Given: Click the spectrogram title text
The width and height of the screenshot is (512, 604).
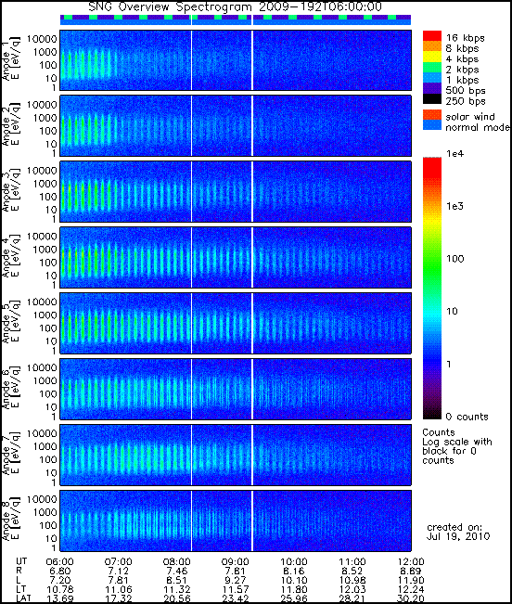Looking at the screenshot, I should tap(235, 6).
